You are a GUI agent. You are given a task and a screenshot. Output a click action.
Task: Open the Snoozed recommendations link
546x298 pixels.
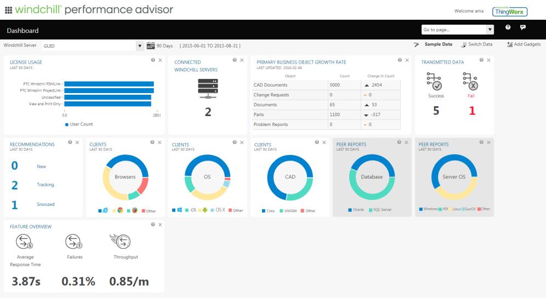(x=46, y=204)
